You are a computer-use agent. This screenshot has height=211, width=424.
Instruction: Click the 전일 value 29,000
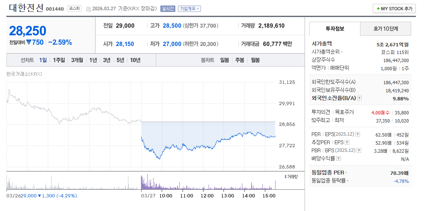point(125,26)
